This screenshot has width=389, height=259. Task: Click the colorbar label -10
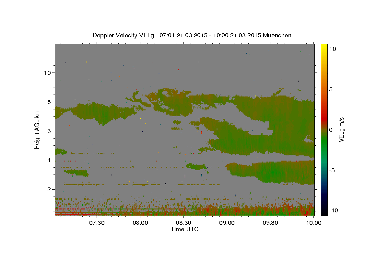pos(333,210)
